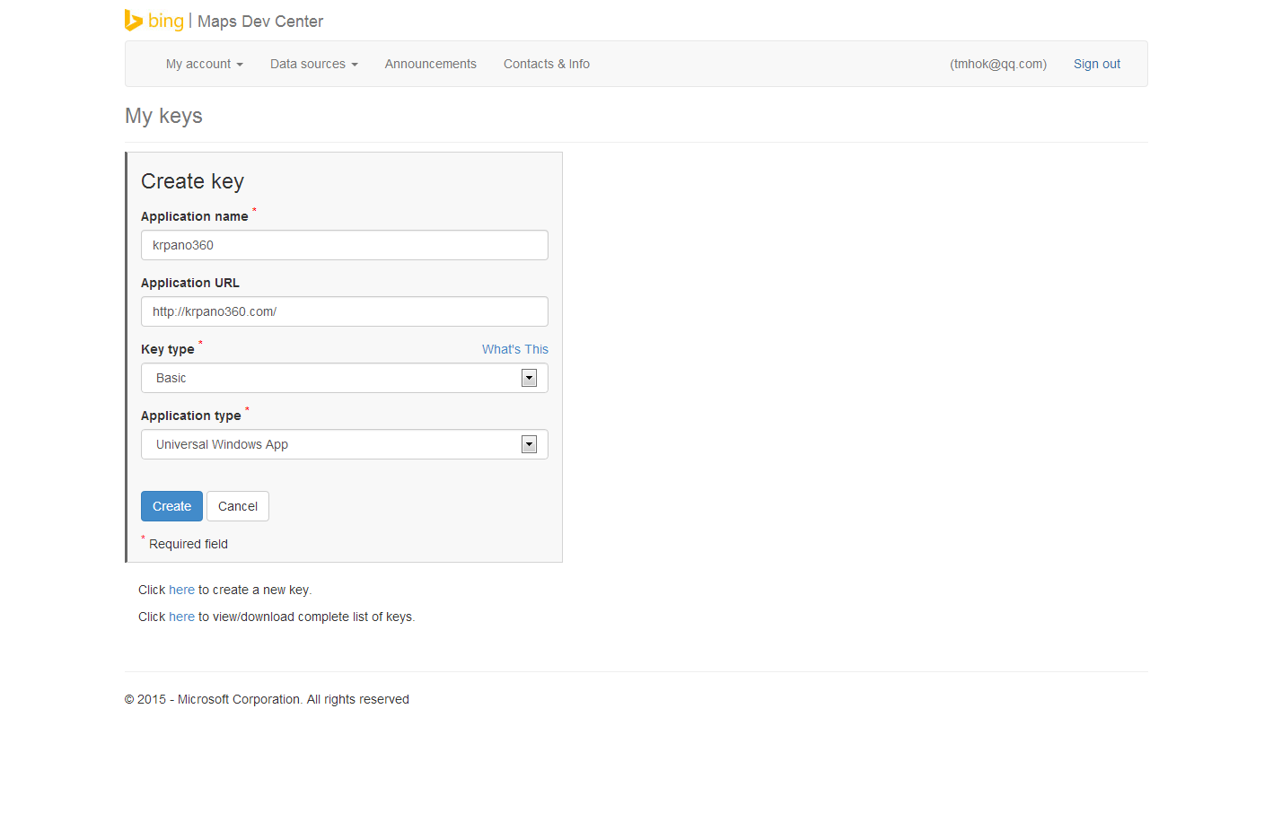Focus the Application name text field
Screen dimensions: 1273x814
[x=344, y=245]
